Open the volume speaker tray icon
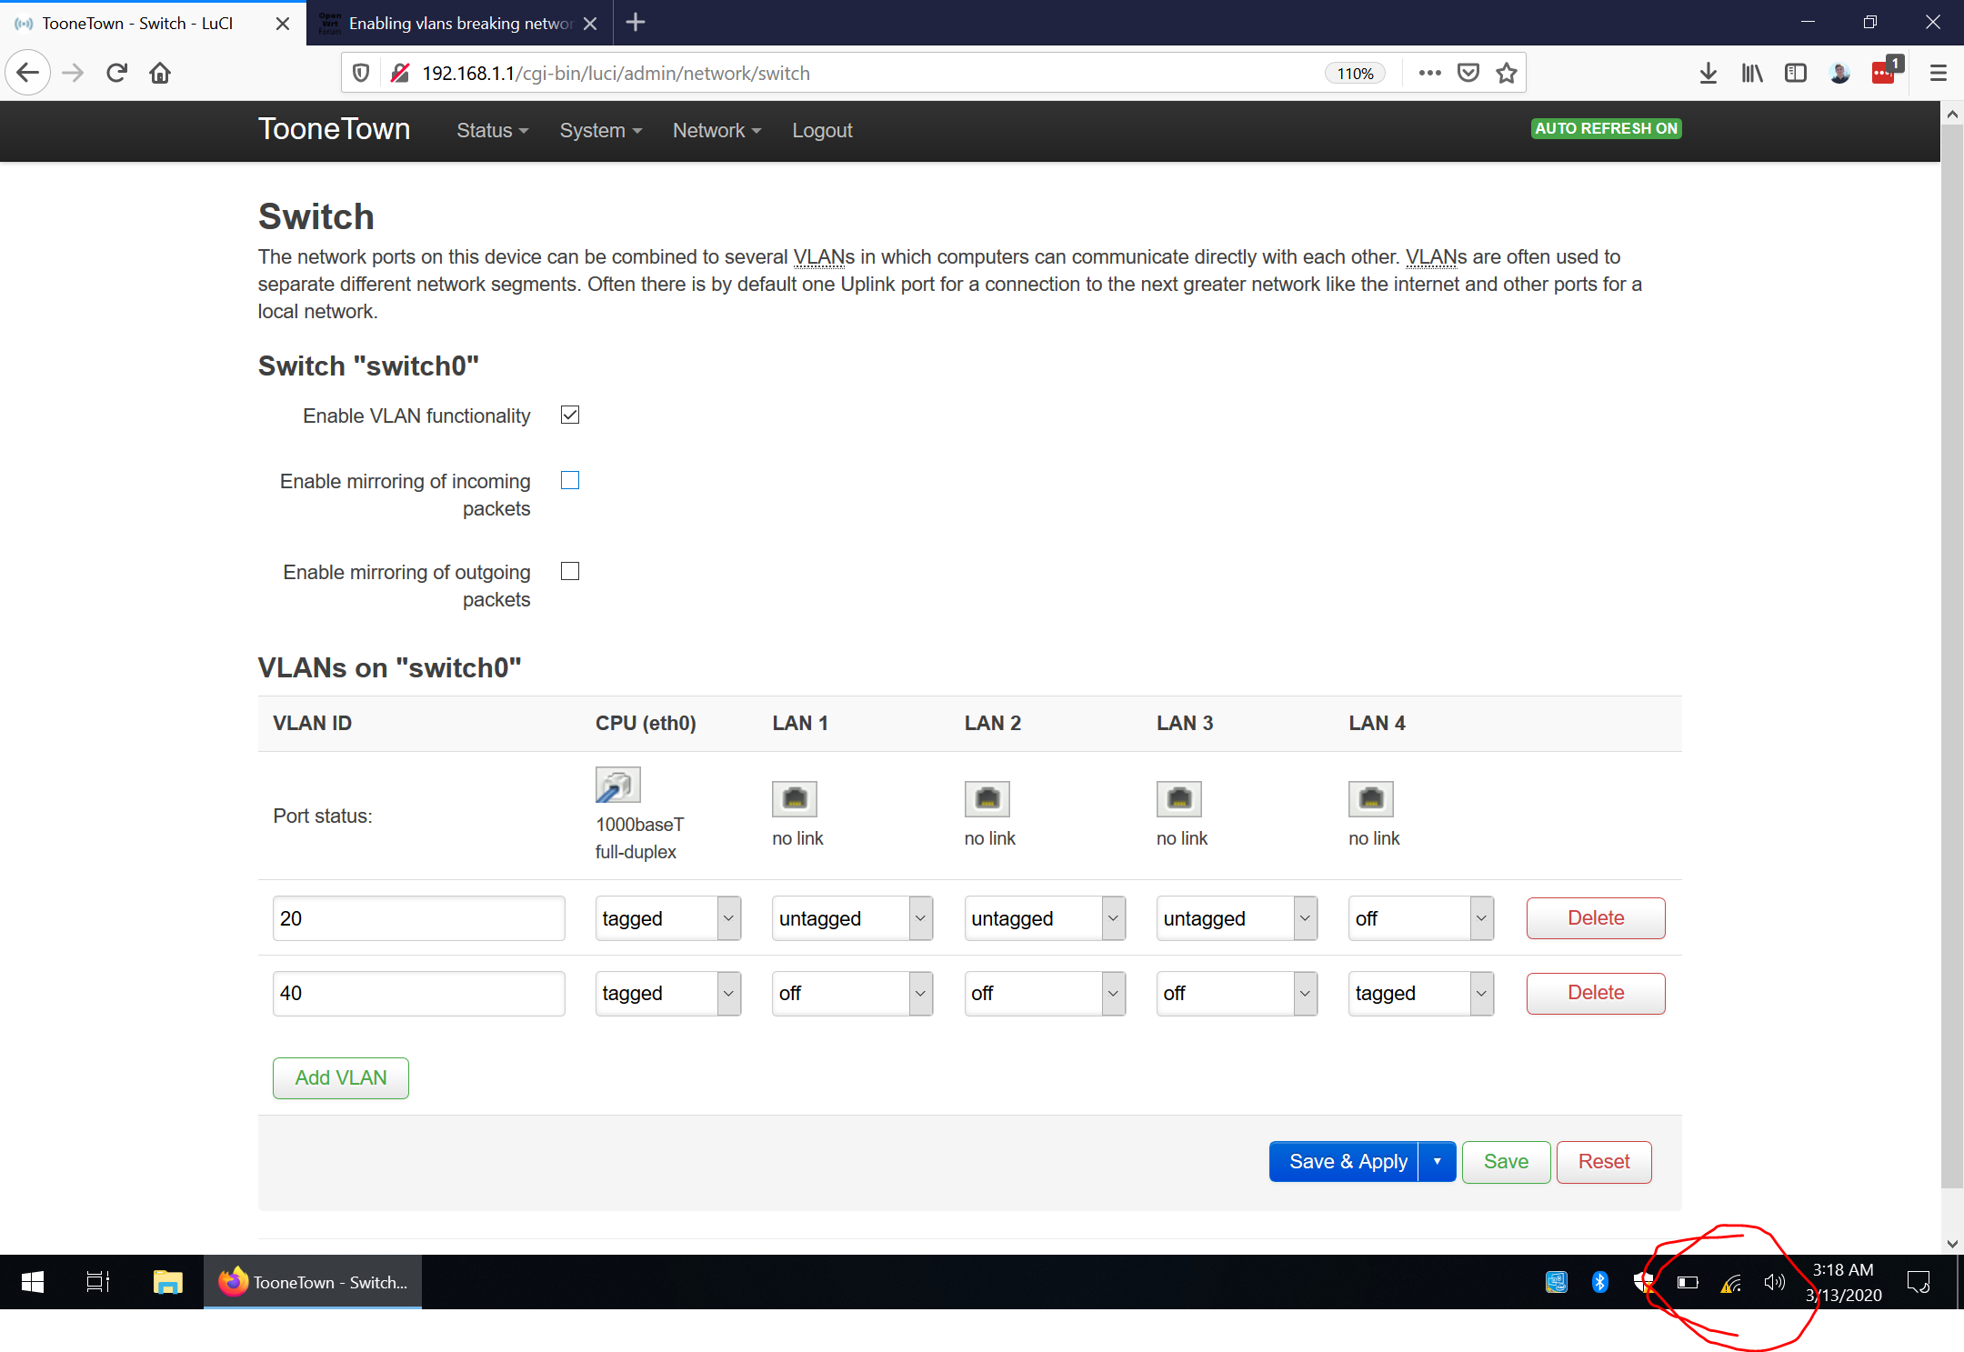The width and height of the screenshot is (1964, 1352). coord(1774,1282)
